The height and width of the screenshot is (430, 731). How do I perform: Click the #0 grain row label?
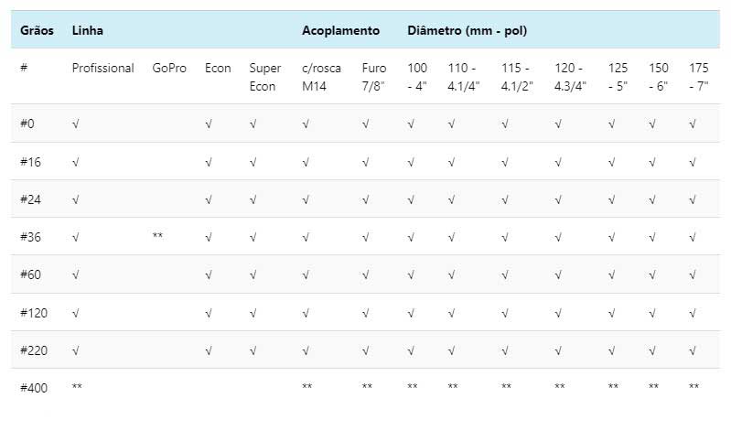[27, 124]
